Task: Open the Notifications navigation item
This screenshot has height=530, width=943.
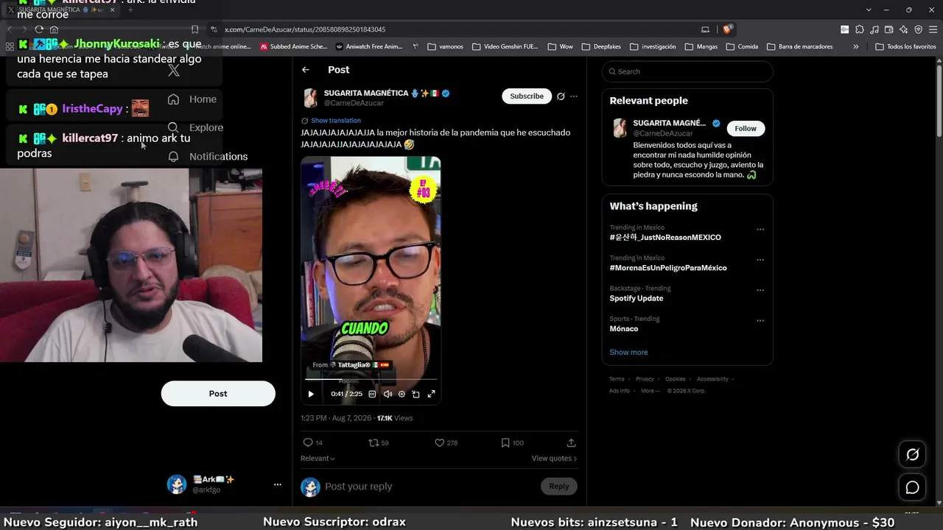Action: pos(208,156)
